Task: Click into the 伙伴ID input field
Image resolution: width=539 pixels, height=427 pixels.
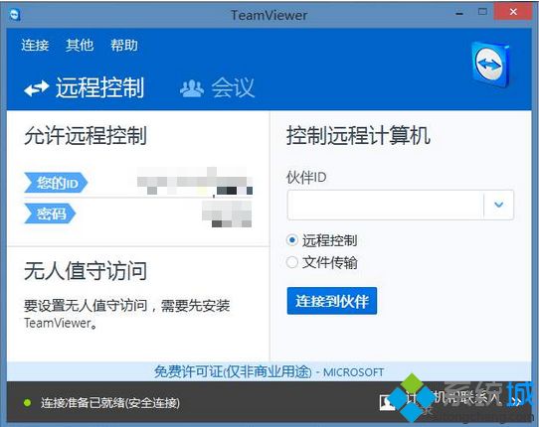Action: point(385,205)
